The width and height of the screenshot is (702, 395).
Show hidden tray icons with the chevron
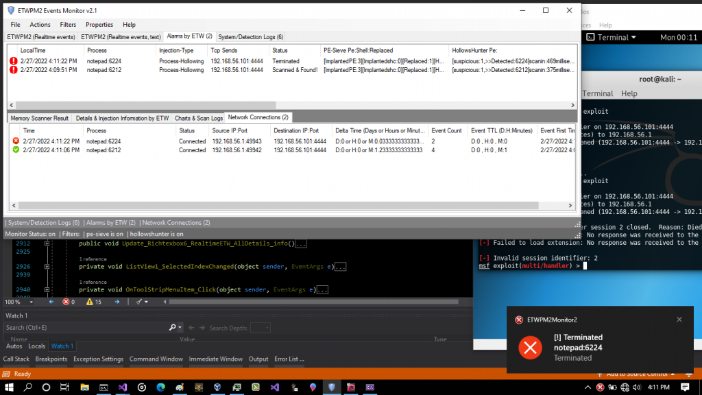(x=587, y=387)
